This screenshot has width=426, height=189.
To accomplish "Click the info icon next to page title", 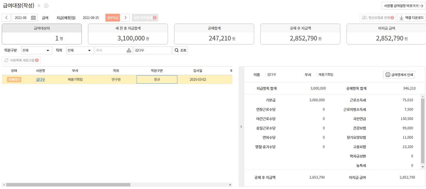I will click(x=46, y=6).
